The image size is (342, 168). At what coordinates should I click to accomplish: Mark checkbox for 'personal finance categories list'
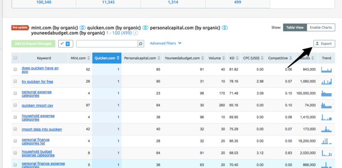[x=15, y=141]
